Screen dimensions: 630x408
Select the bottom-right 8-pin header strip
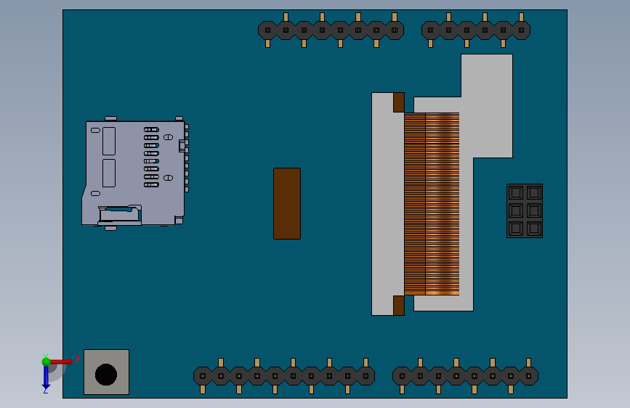(465, 376)
